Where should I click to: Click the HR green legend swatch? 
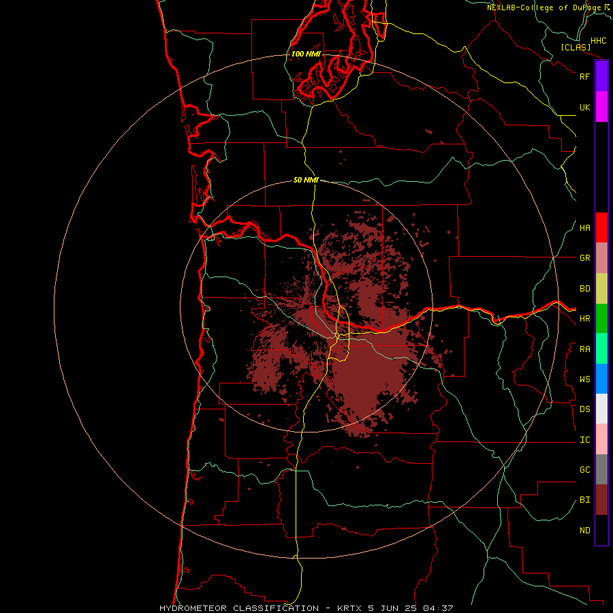click(x=601, y=319)
